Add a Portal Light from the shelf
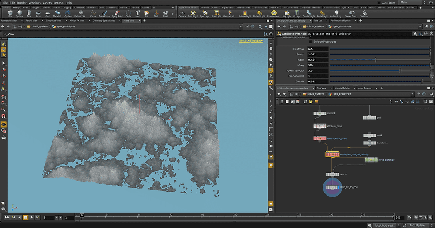This screenshot has height=228, width=435. coord(322,14)
